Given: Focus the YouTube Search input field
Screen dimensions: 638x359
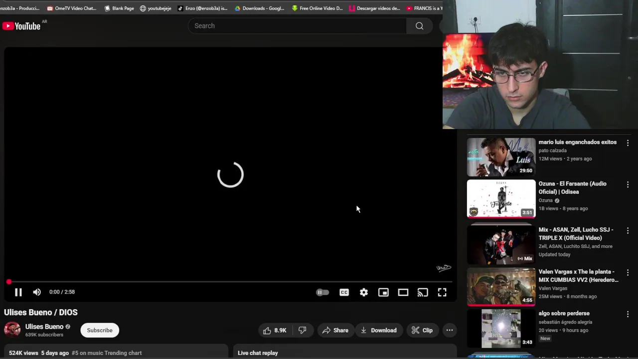Looking at the screenshot, I should pos(298,26).
